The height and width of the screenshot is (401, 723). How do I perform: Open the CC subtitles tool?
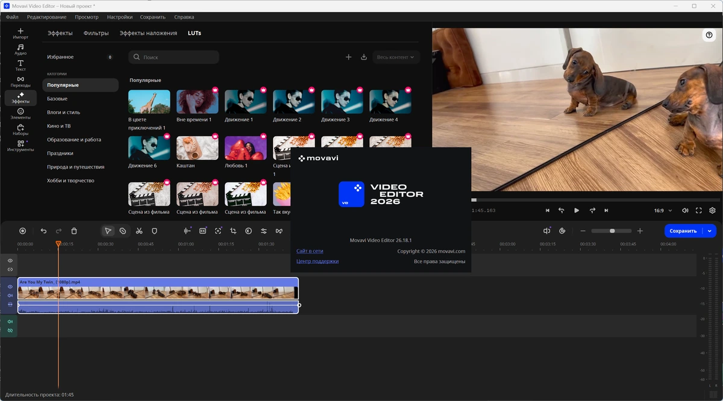click(x=203, y=231)
